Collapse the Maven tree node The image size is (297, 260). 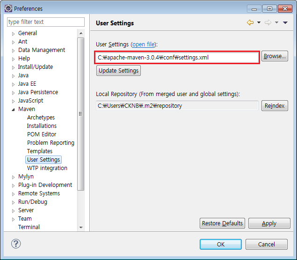click(x=14, y=109)
